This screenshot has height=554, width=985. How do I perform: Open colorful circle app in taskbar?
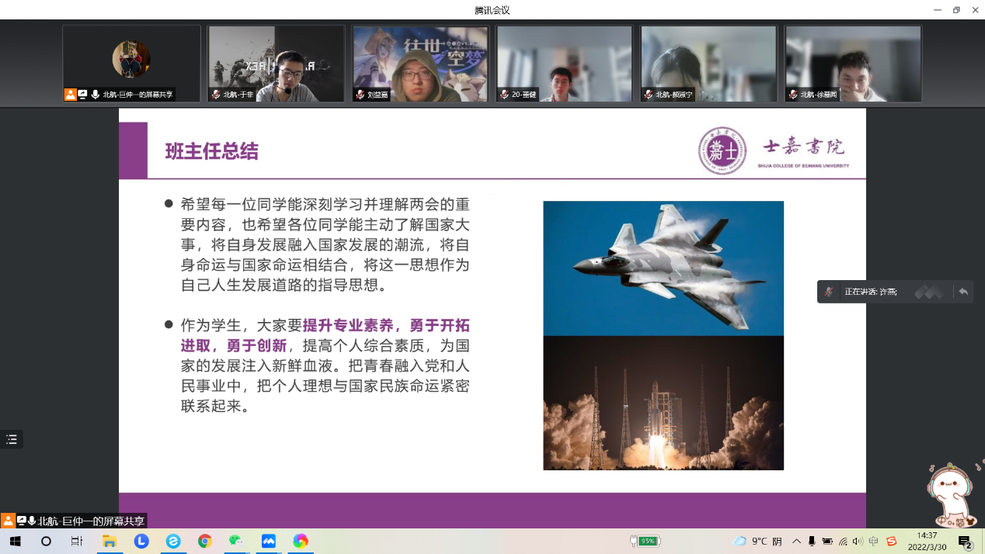pyautogui.click(x=300, y=542)
